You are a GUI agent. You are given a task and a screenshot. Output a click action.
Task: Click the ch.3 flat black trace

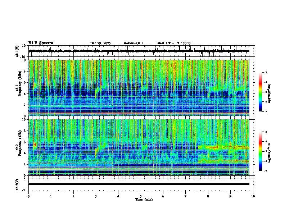tap(139, 184)
